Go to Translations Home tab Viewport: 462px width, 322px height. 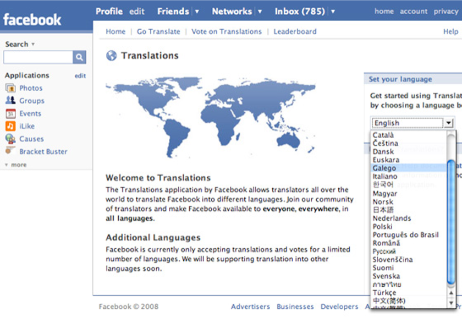point(116,31)
